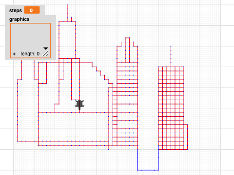Click the stepped roof of the striped tower
Viewport: 234px width, 175px height.
coord(127,42)
